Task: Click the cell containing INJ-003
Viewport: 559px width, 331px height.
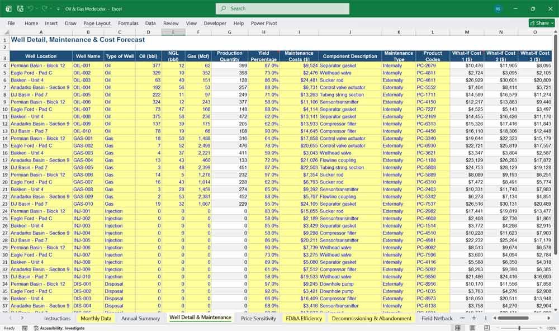Action: pyautogui.click(x=88, y=226)
